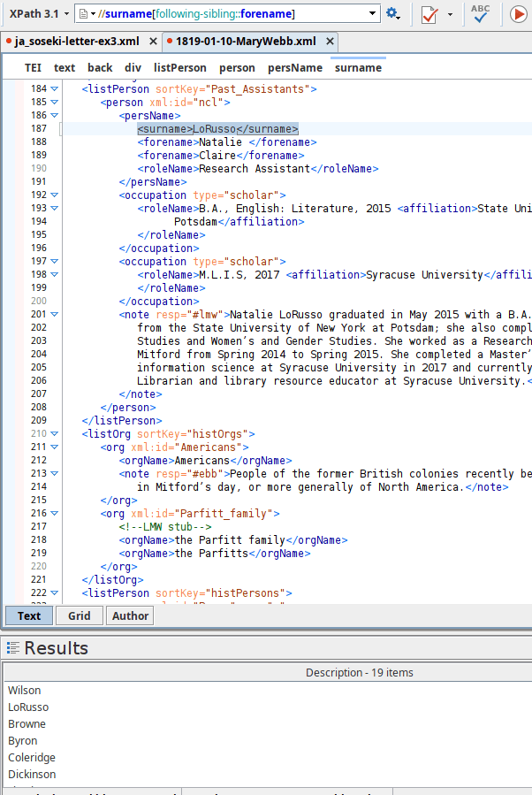Screen dimensions: 532x795
Task: Select the Dickinson result row
Action: (x=269, y=774)
